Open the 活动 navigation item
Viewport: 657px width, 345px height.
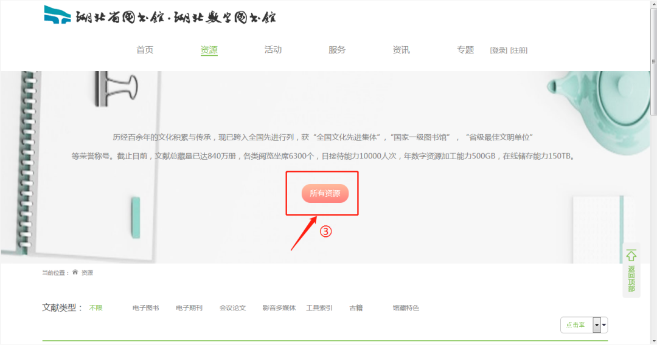[x=273, y=50]
